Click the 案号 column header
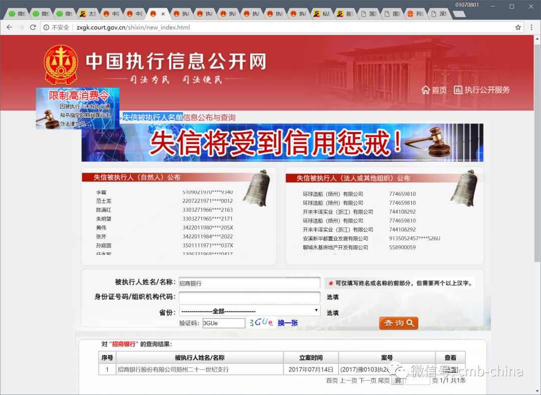Screen dimensions: 541x395 (x=387, y=358)
